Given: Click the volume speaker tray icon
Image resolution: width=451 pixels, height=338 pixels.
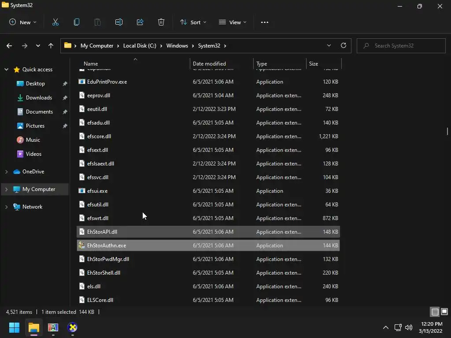Looking at the screenshot, I should [x=408, y=327].
